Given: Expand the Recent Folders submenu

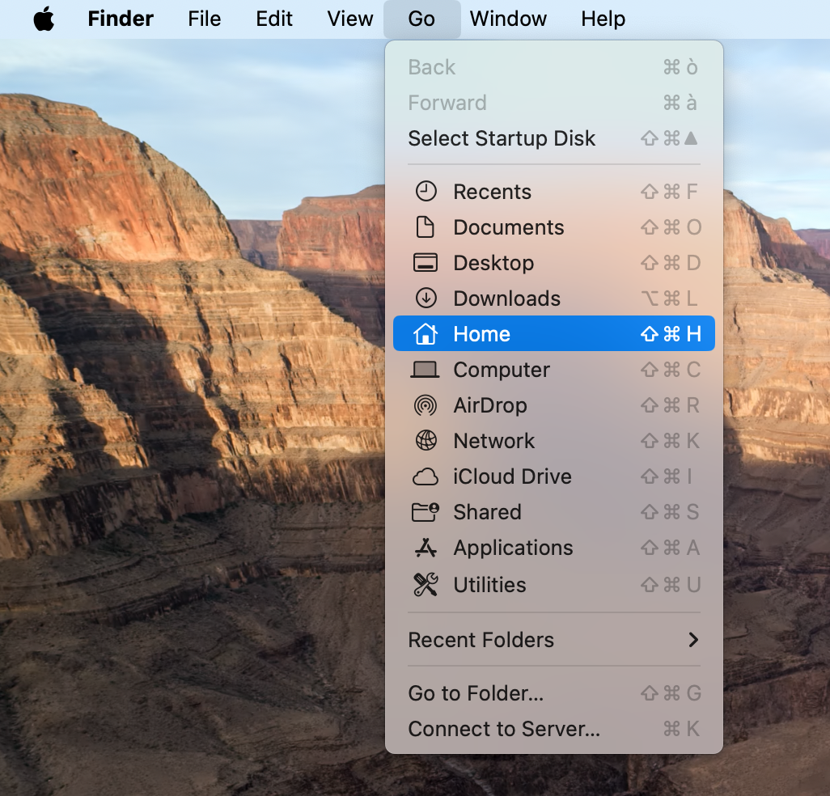Looking at the screenshot, I should pos(553,640).
